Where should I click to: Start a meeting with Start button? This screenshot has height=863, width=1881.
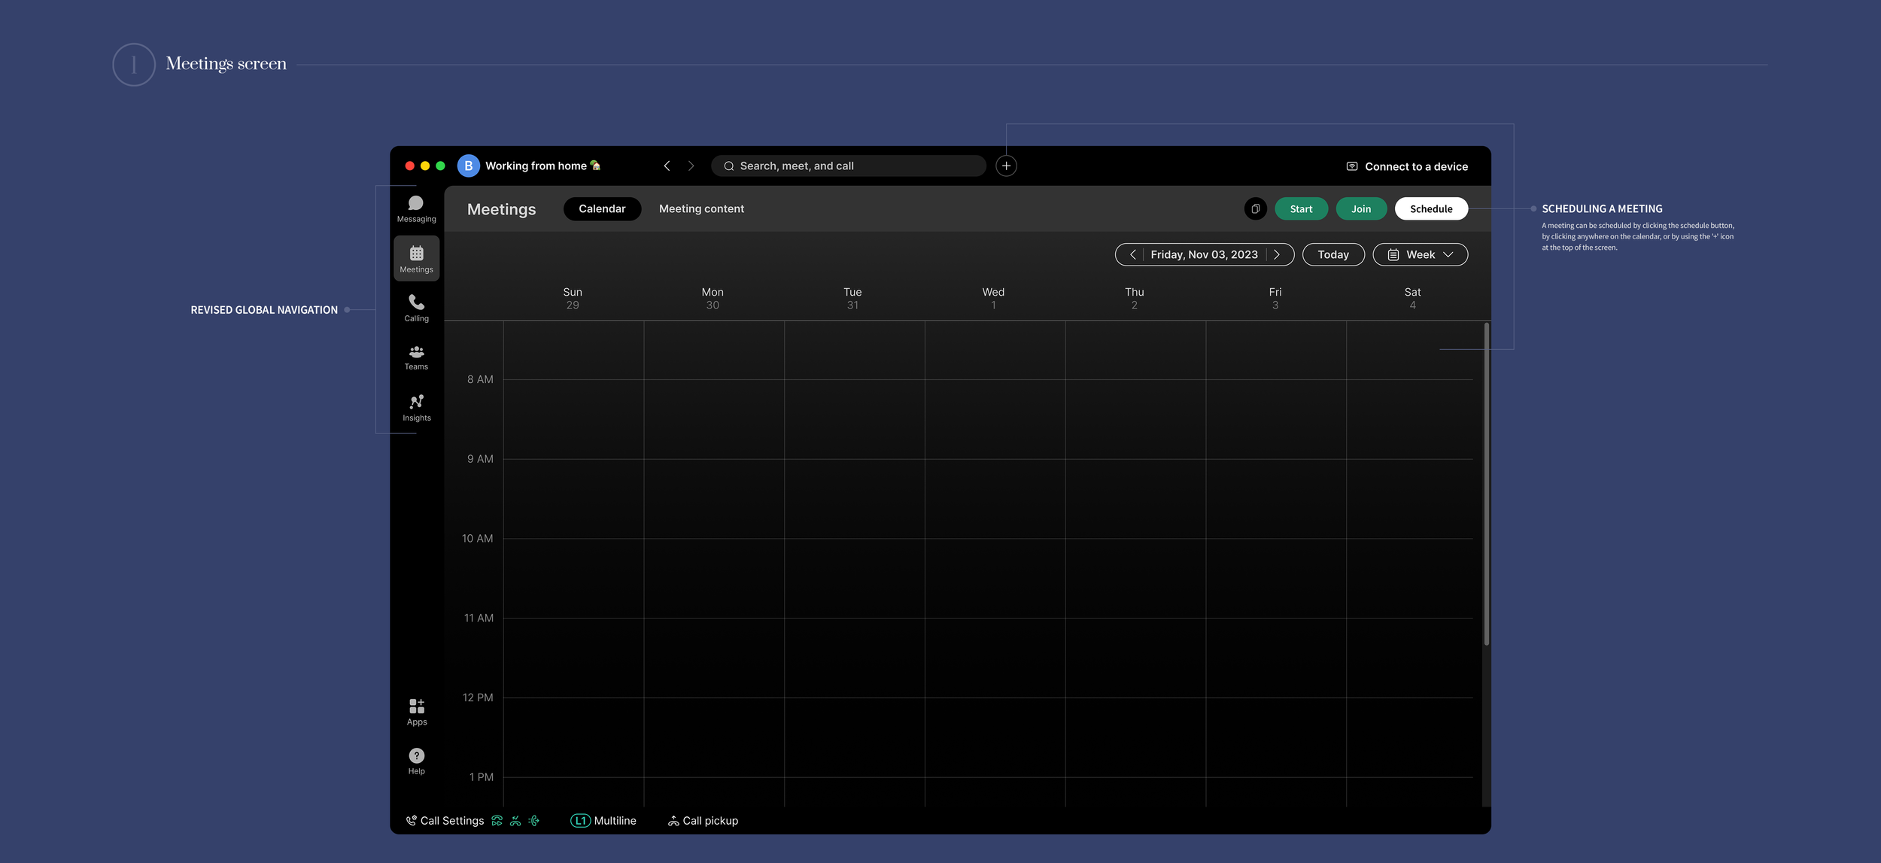click(x=1301, y=209)
